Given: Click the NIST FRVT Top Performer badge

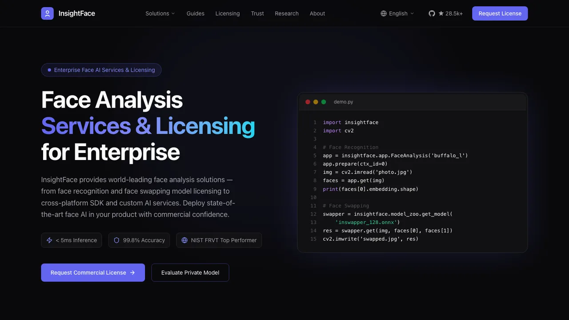Looking at the screenshot, I should coord(219,240).
